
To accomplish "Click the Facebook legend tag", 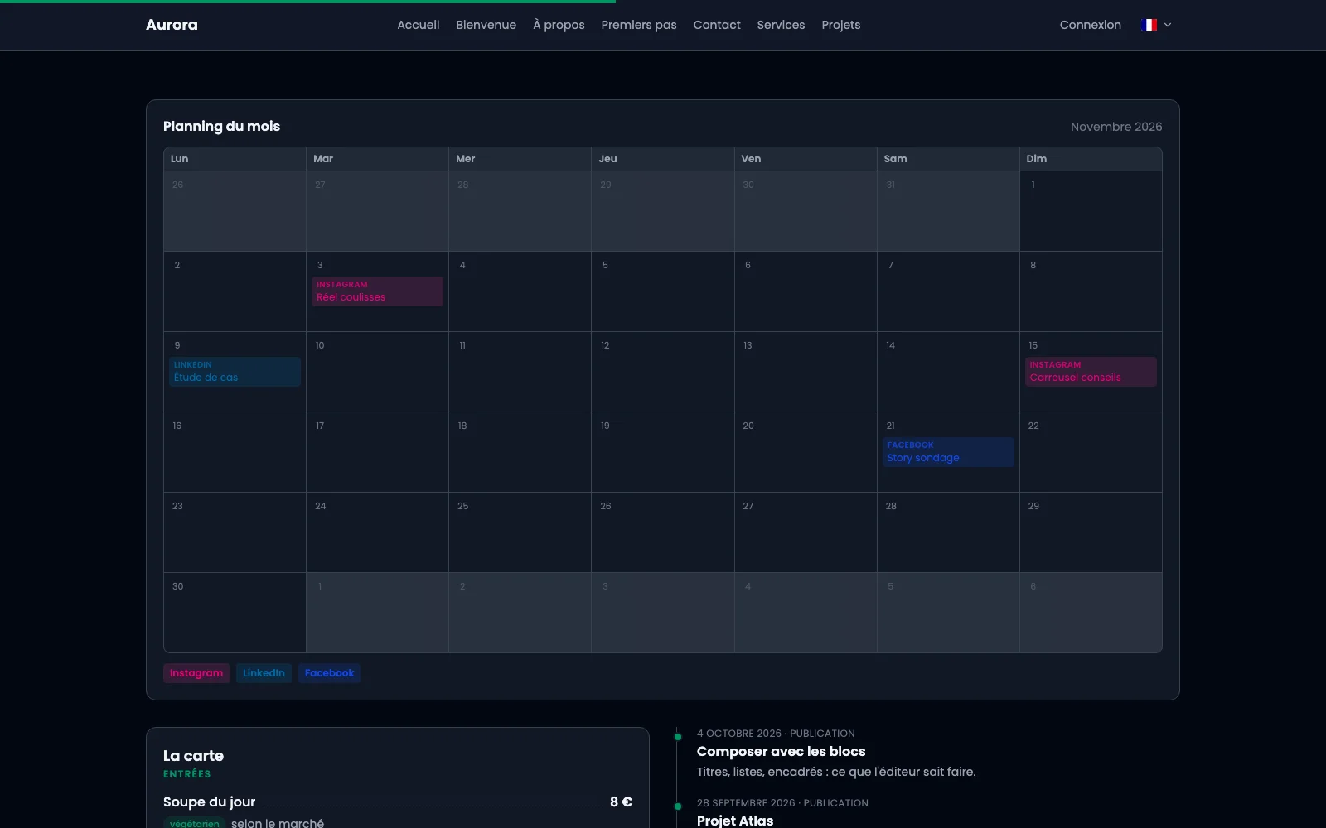I will (x=329, y=673).
